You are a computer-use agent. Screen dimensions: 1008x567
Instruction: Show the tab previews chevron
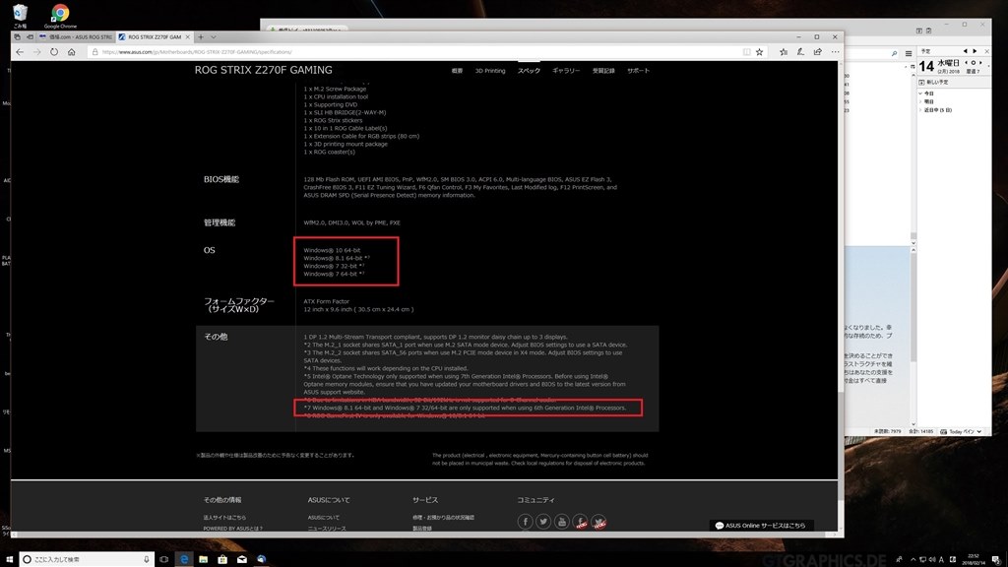click(214, 37)
